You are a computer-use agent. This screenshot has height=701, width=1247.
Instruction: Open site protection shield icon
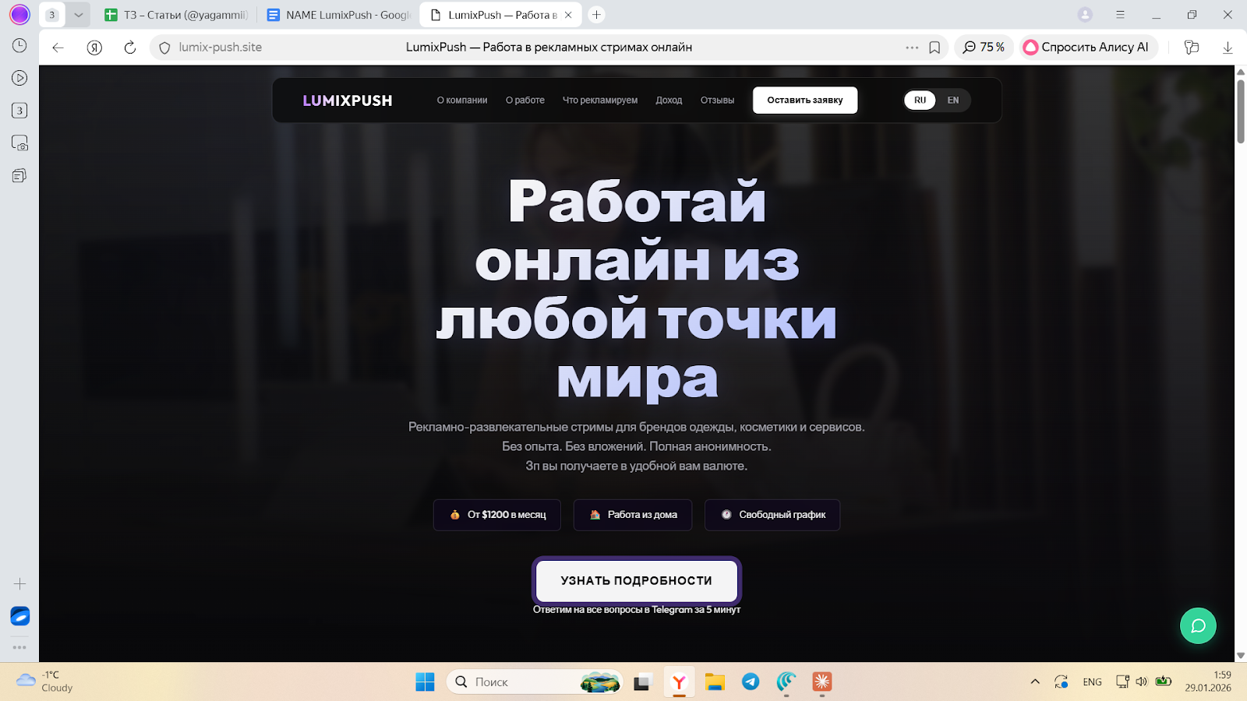tap(164, 48)
